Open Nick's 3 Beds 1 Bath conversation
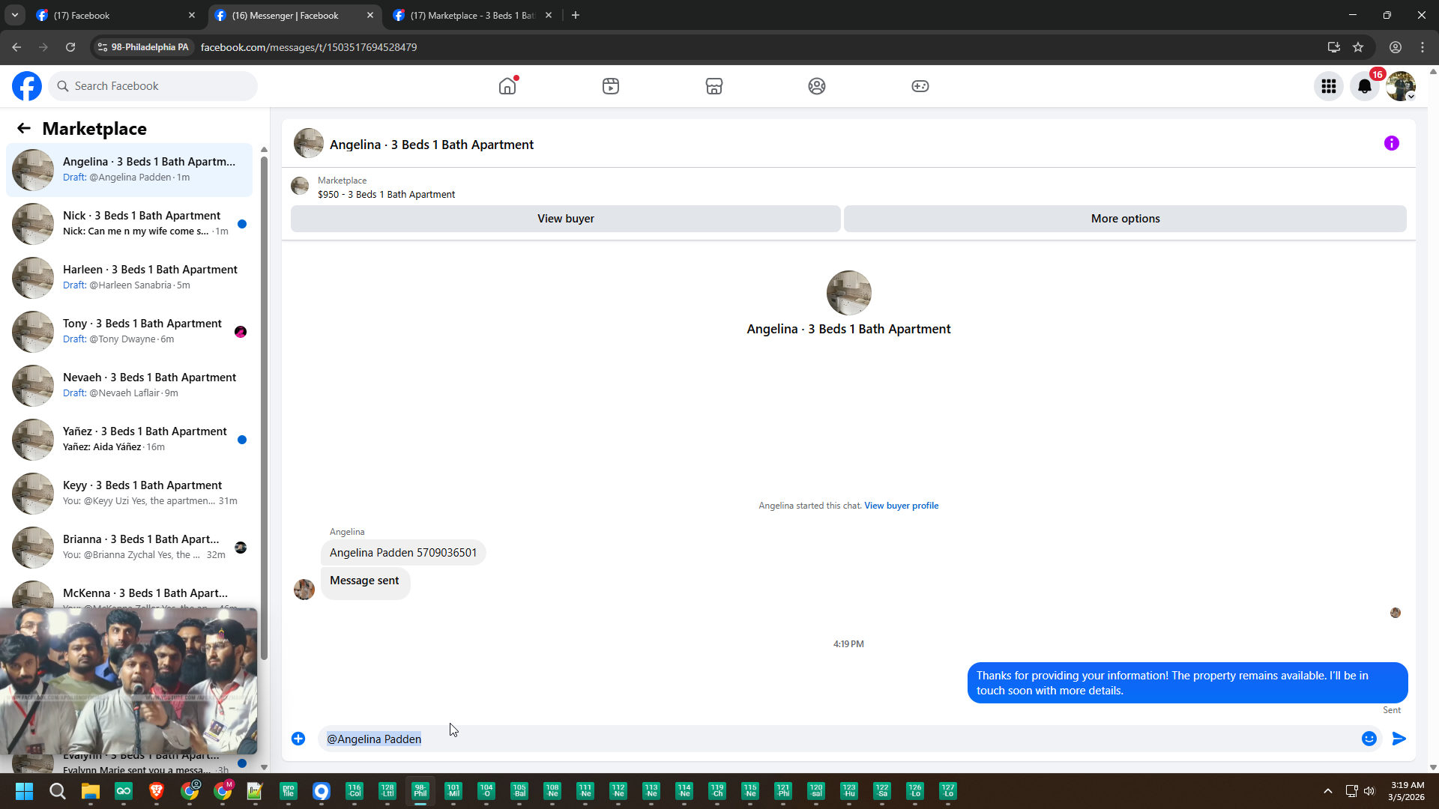The image size is (1439, 809). (x=129, y=223)
